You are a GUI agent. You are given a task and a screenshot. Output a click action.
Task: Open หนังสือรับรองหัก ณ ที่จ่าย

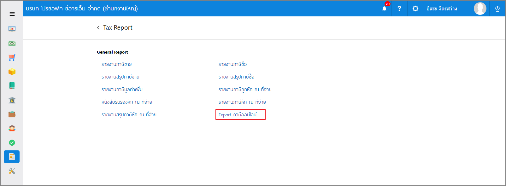pos(127,102)
